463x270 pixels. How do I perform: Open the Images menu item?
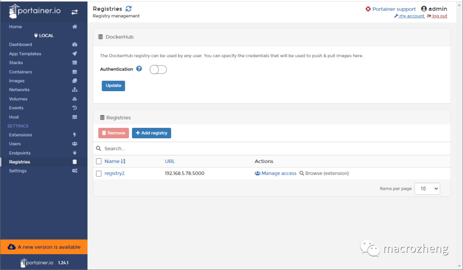tap(17, 81)
